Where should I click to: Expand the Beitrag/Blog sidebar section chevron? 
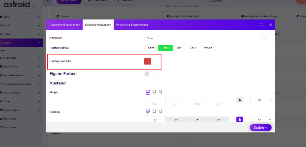39,66
